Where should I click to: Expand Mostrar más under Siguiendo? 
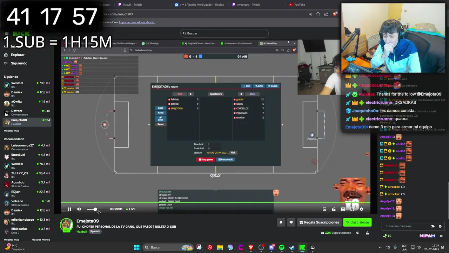click(x=11, y=131)
